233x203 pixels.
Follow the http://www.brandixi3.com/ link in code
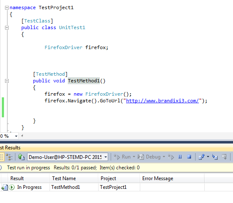coord(162,101)
